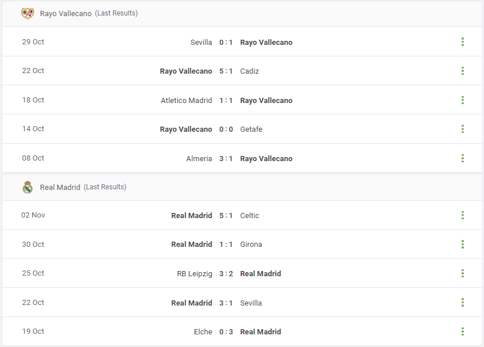Click the 0:3 score of Elche match
The image size is (484, 347).
pyautogui.click(x=226, y=332)
